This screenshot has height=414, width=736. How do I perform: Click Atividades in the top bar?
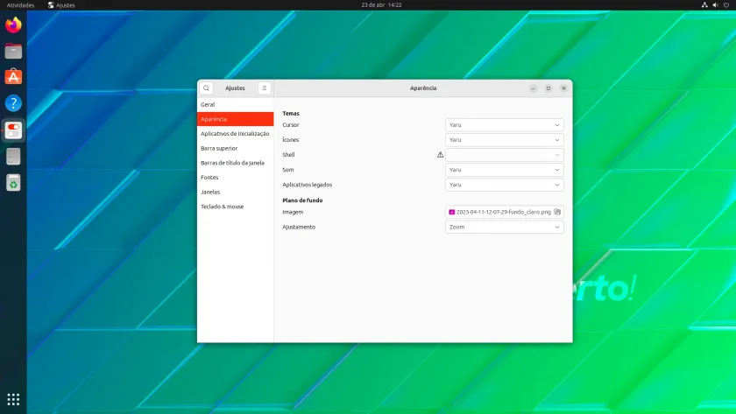[20, 4]
